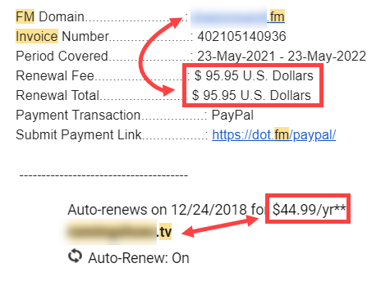Open the https://dot.fm/paypal/ payment link
This screenshot has width=390, height=295.
pyautogui.click(x=274, y=134)
